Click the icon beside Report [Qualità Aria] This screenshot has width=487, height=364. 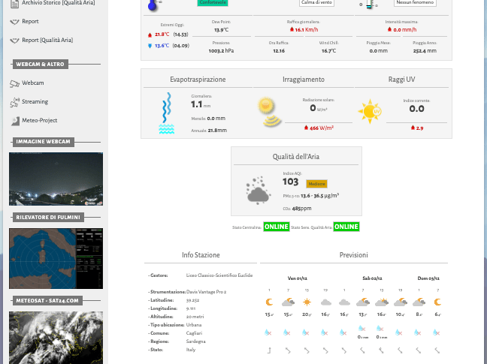click(14, 41)
